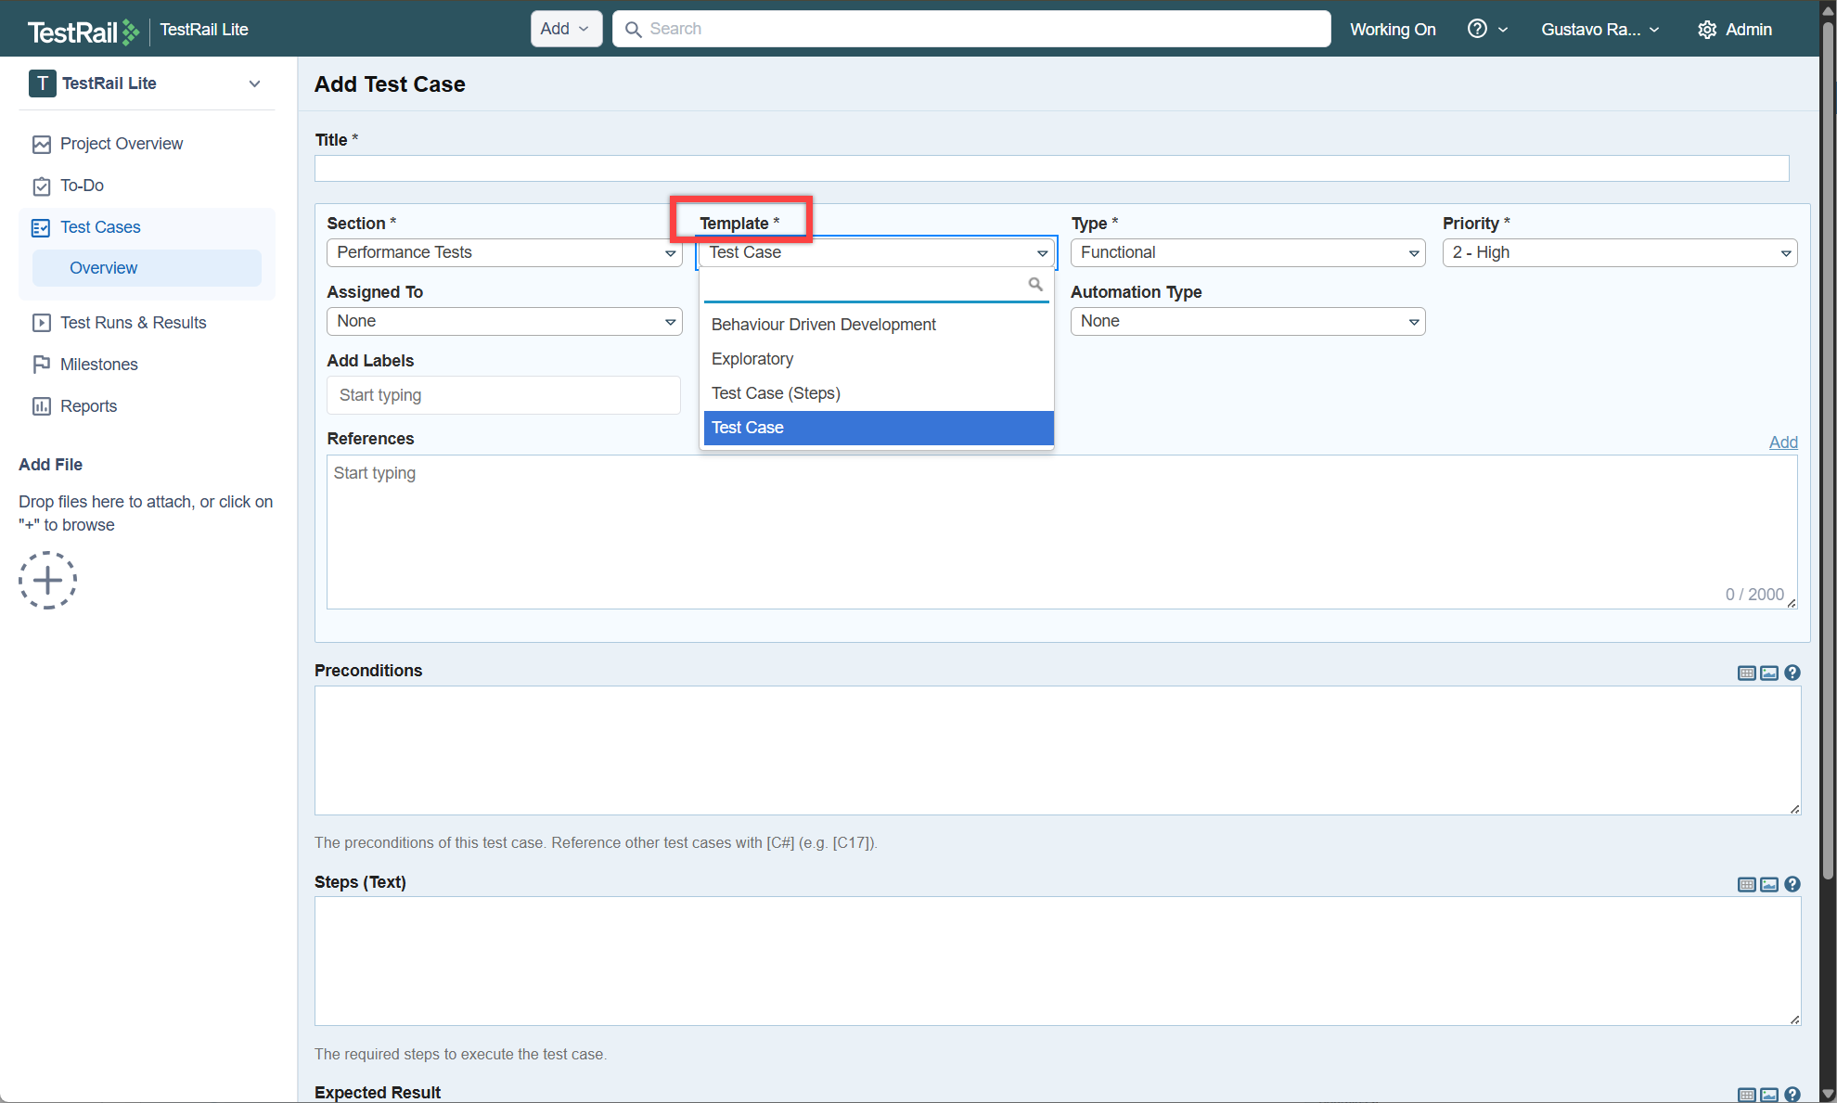Open the Add menu in header

(565, 29)
